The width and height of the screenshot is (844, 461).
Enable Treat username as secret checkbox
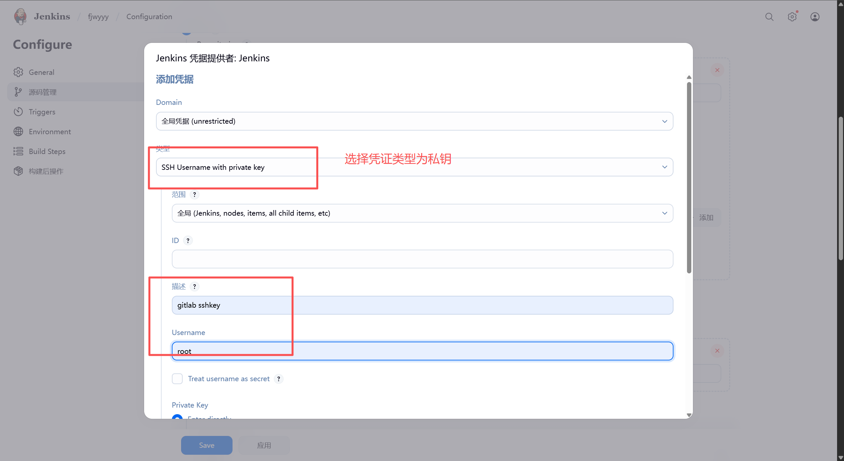click(x=177, y=379)
